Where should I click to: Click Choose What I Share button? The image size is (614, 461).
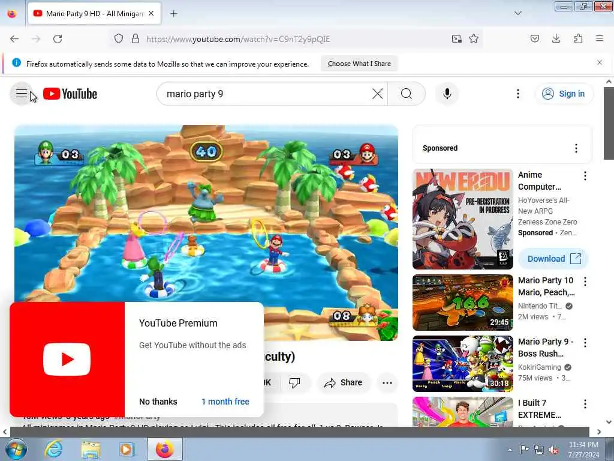pos(359,64)
